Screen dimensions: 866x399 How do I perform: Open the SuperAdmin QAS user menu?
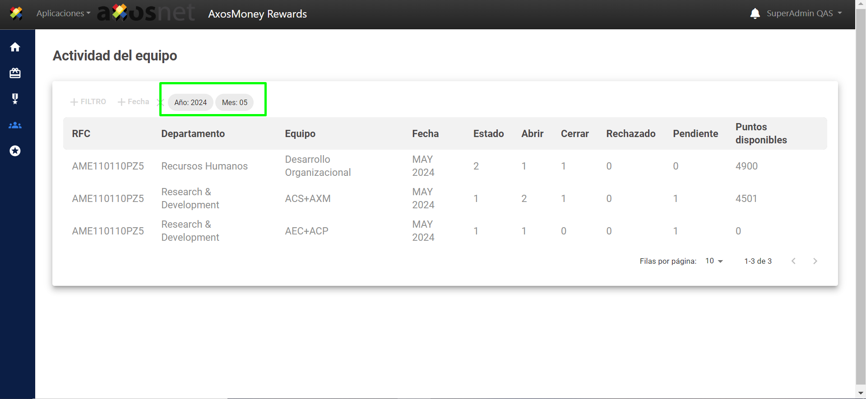(804, 14)
